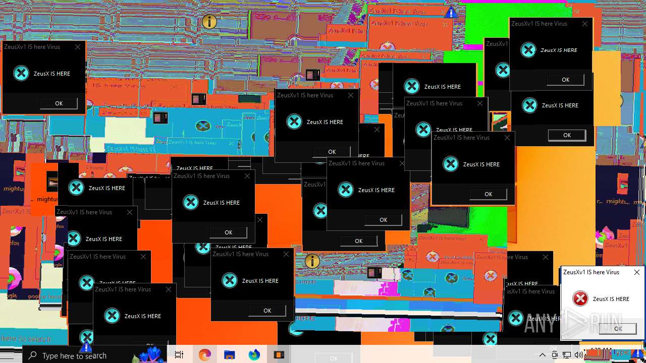The width and height of the screenshot is (646, 363).
Task: Close the white ZeusXv1 IS here Virus dialog
Action: [637, 272]
